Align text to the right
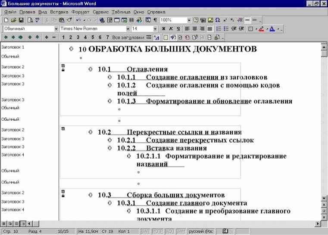The image size is (328, 235). pos(202,28)
